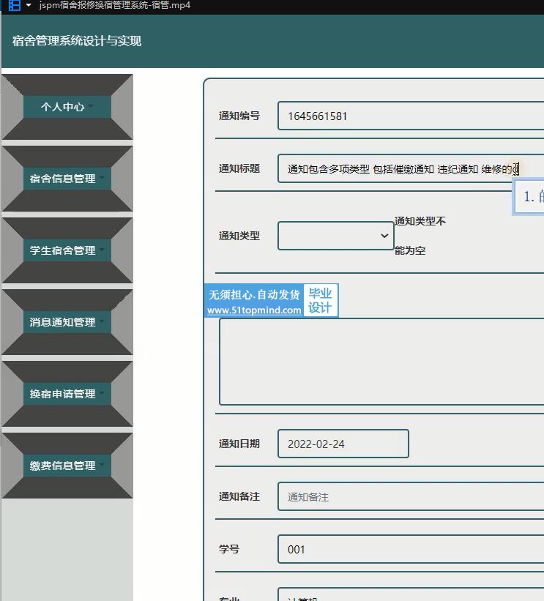Click the 通知类型 label

[x=239, y=236]
